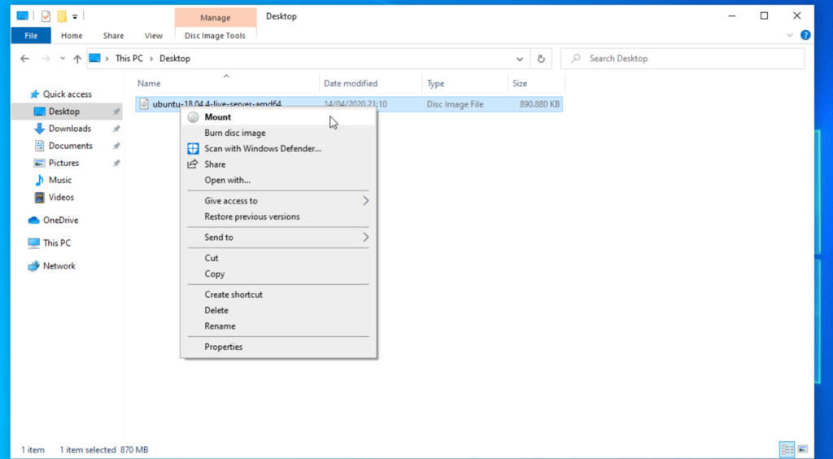Click This PC in the address breadcrumb

point(129,59)
